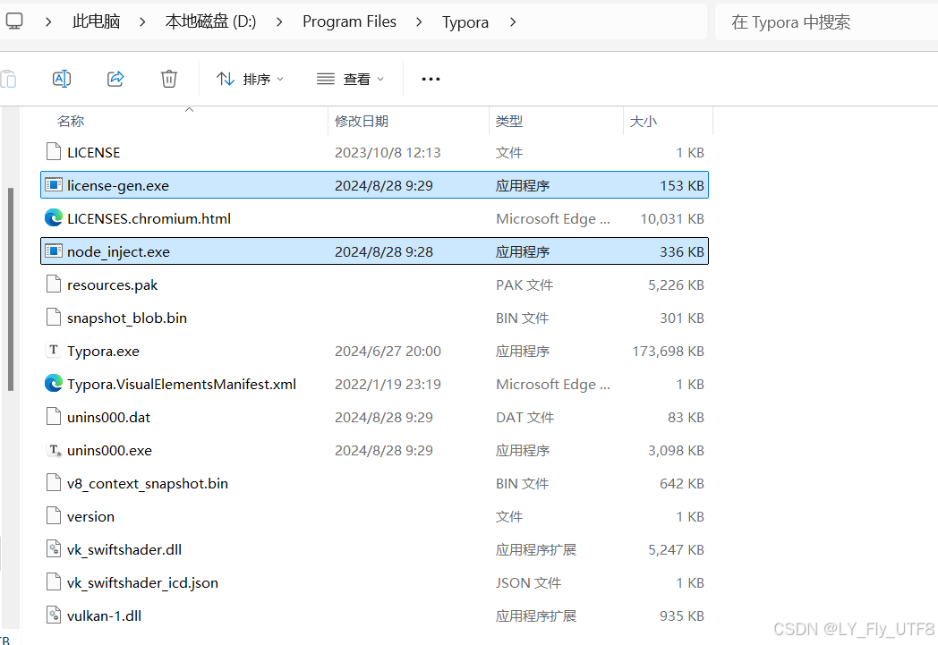Select unins000.exe file name

pos(109,450)
